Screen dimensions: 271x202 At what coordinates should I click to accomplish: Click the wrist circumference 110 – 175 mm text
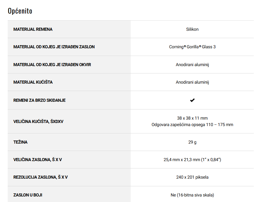192,125
